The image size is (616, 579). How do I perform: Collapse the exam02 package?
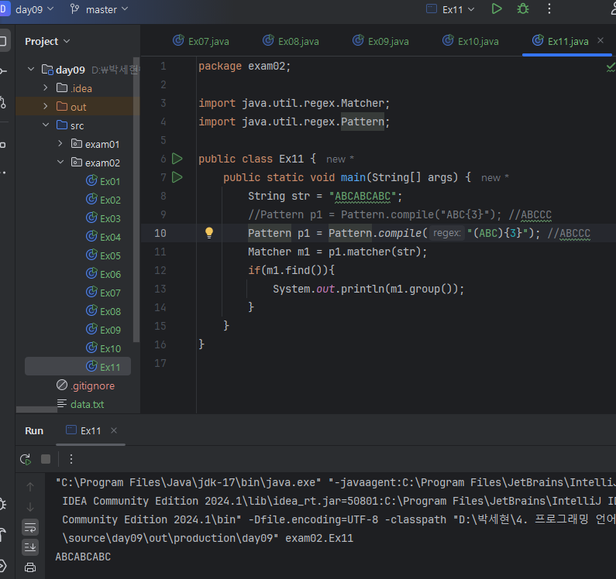(x=60, y=162)
